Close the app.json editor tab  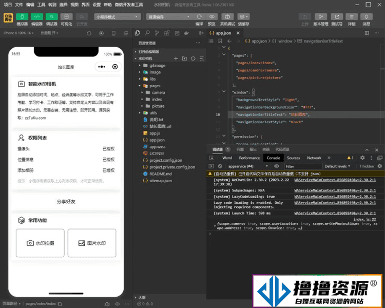click(x=238, y=33)
